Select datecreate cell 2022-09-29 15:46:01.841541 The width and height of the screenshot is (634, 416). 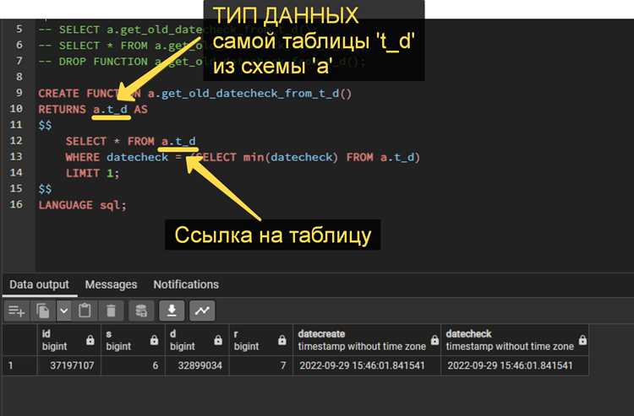367,365
